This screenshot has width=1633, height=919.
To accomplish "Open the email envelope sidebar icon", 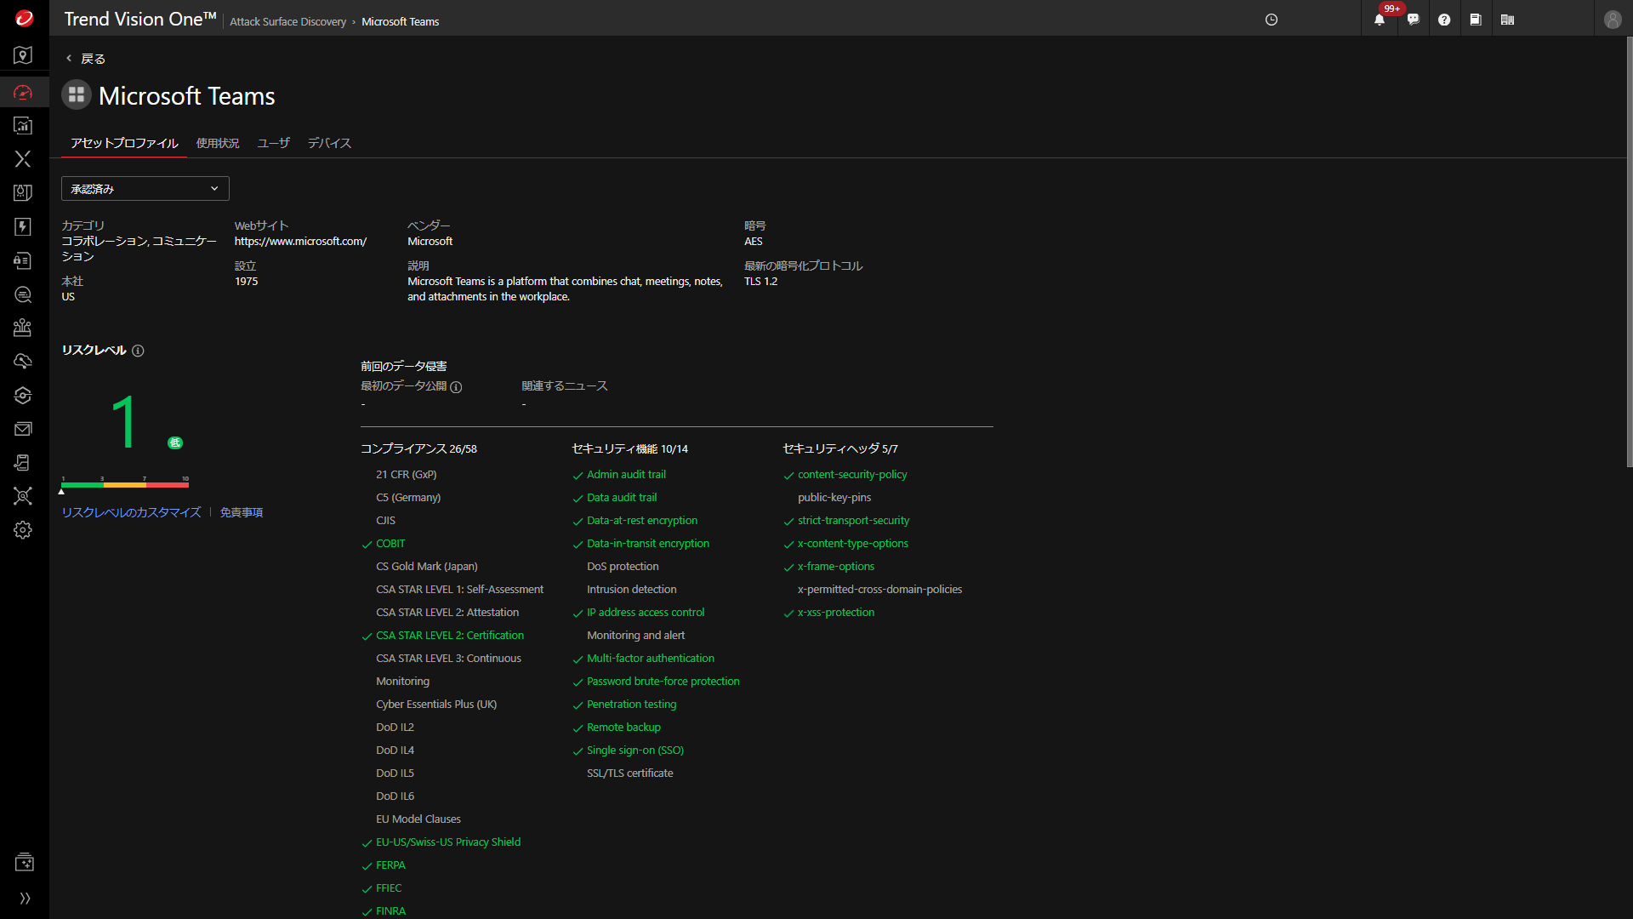I will [x=23, y=429].
